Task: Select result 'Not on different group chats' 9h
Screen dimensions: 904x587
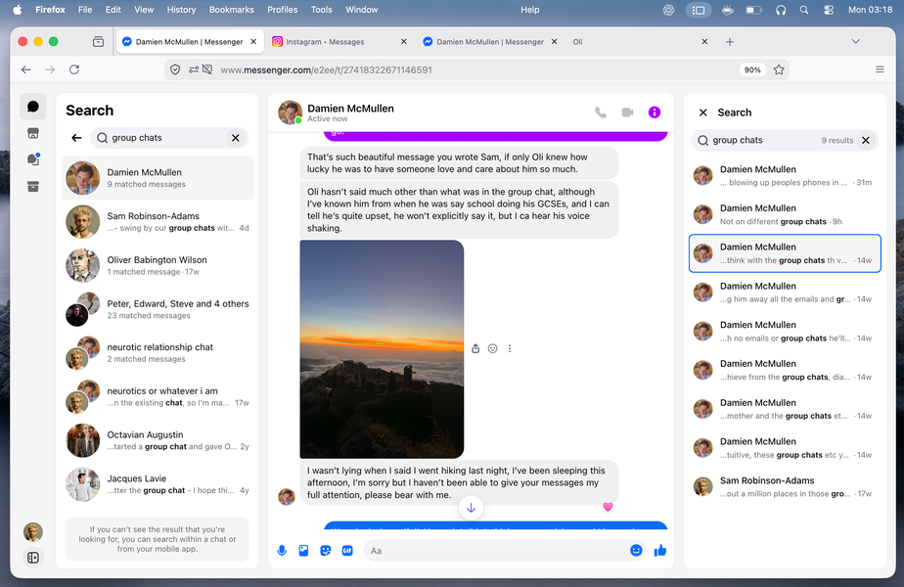Action: 785,214
